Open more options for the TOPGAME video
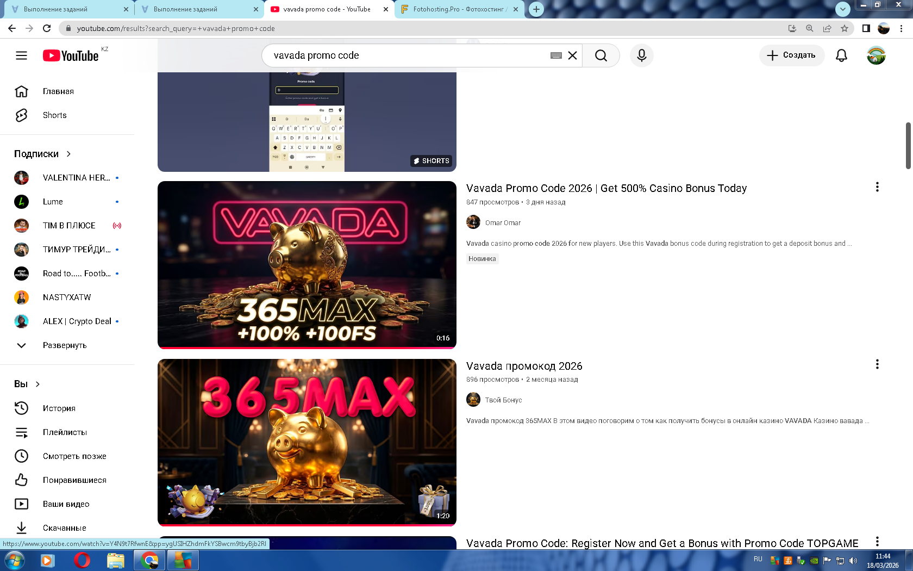The height and width of the screenshot is (571, 913). coord(877,542)
